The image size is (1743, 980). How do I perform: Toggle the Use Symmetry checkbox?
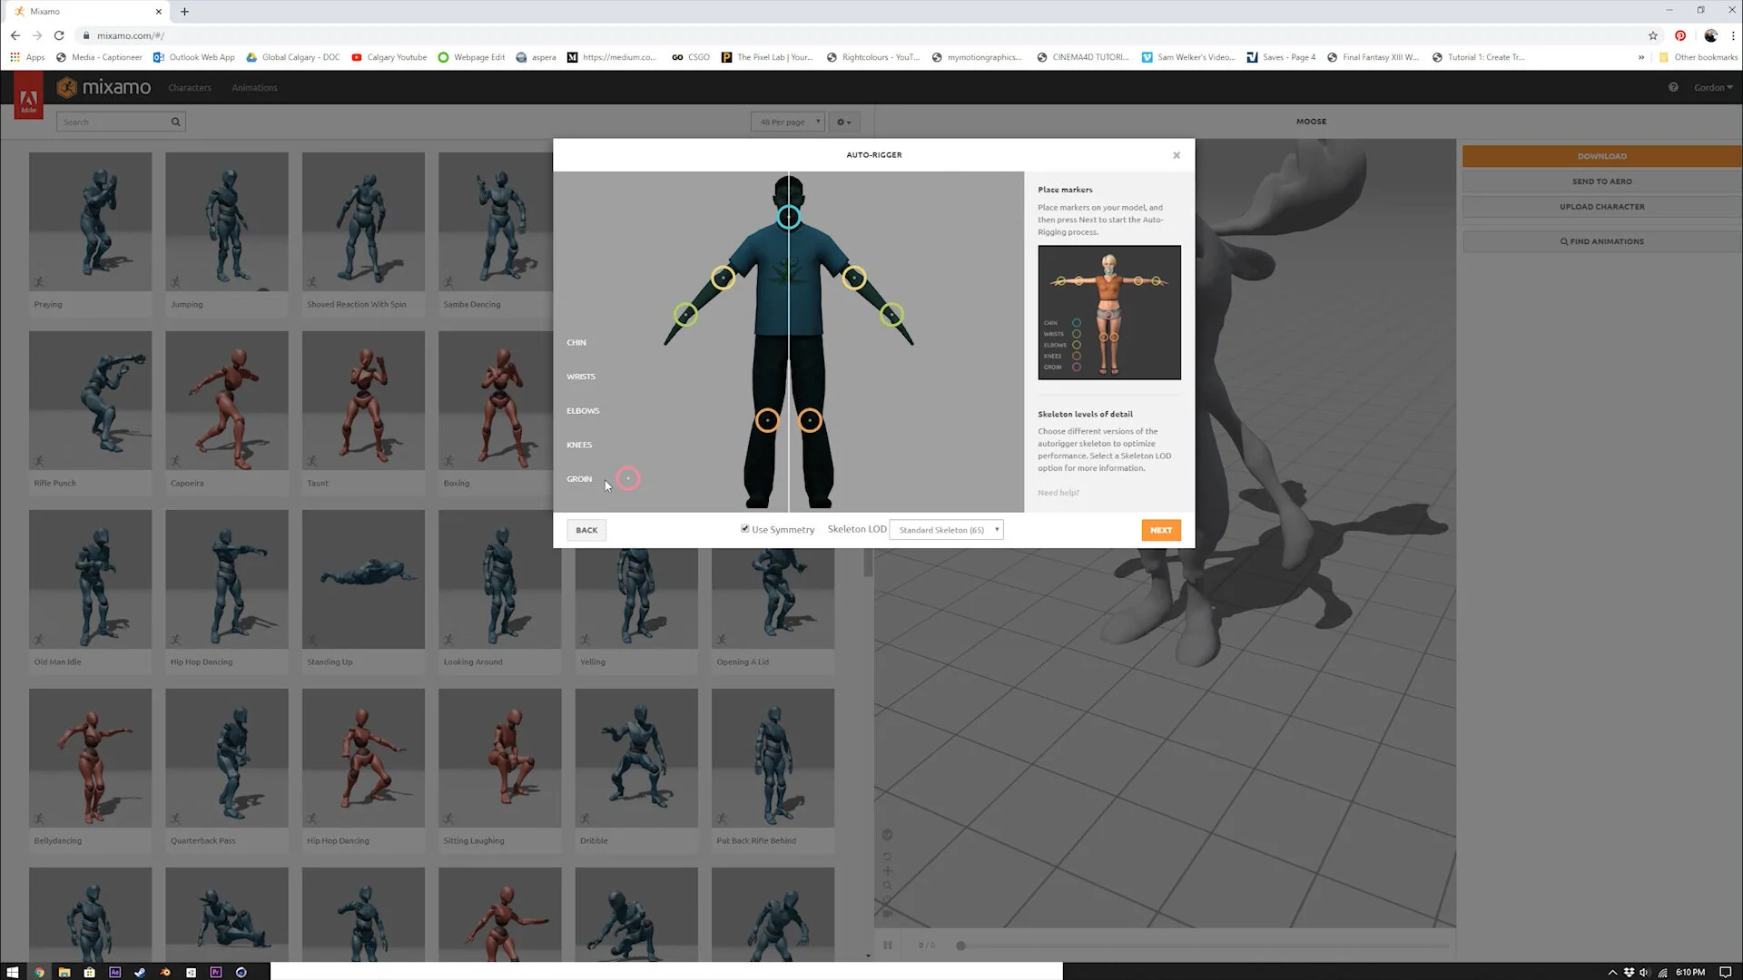coord(745,529)
